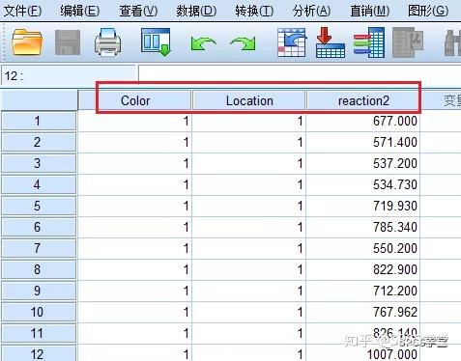Viewport: 461px width, 361px height.
Task: Click the Location cell in row 6
Action: coord(249,227)
